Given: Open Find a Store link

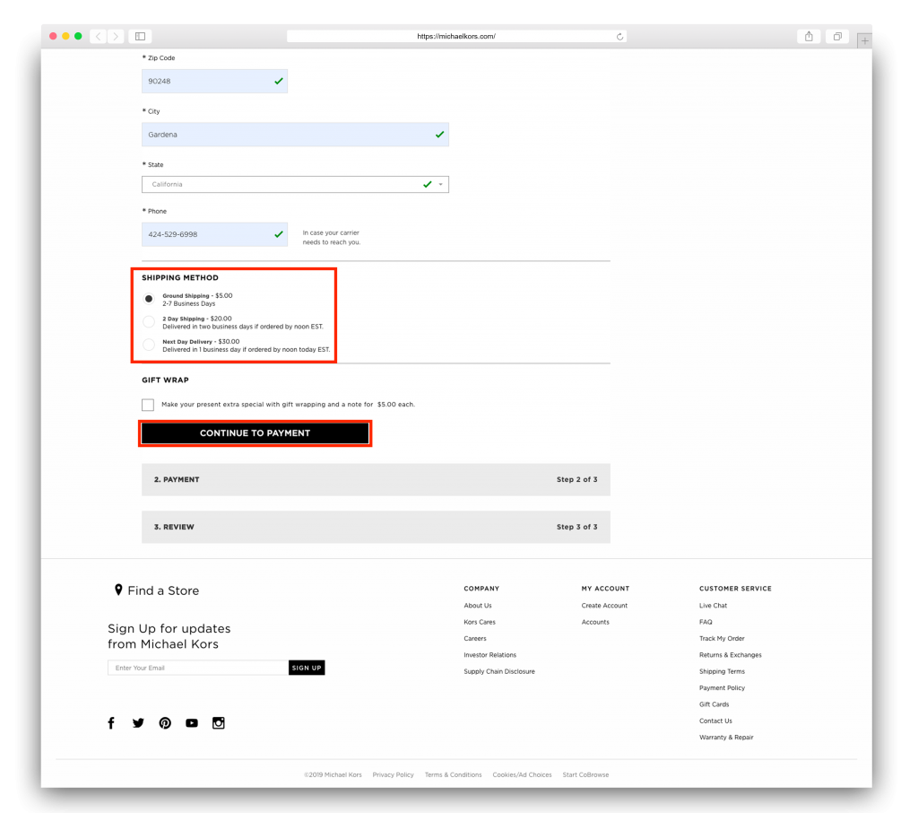Looking at the screenshot, I should (x=163, y=590).
